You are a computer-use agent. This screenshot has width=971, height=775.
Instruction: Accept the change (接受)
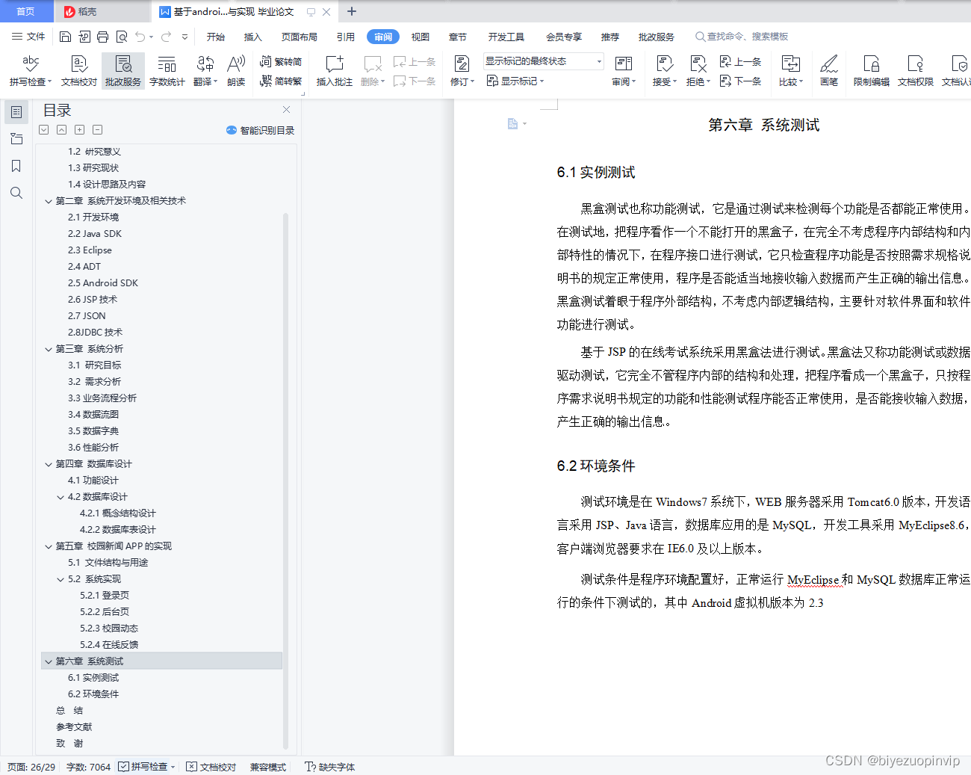(664, 71)
